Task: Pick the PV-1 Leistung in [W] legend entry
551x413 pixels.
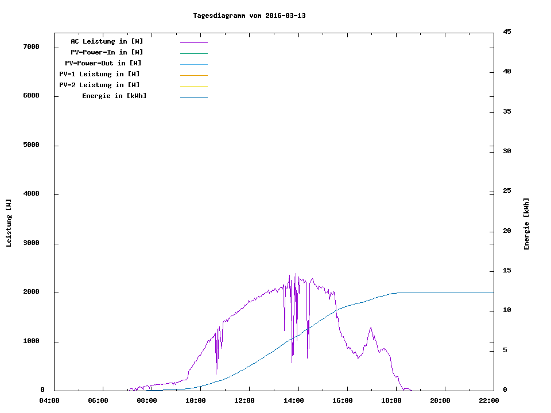Action: tap(99, 74)
